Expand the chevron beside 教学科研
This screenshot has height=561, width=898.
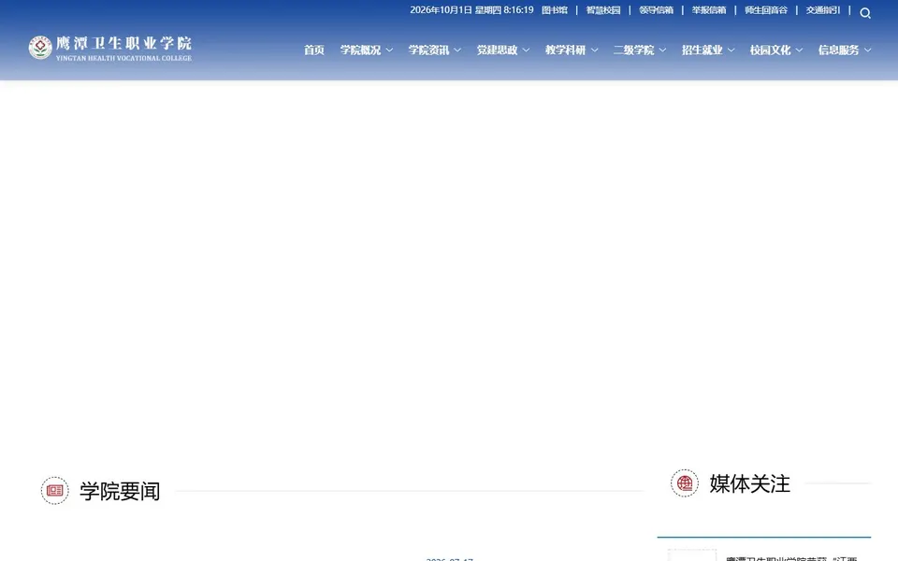pos(595,50)
